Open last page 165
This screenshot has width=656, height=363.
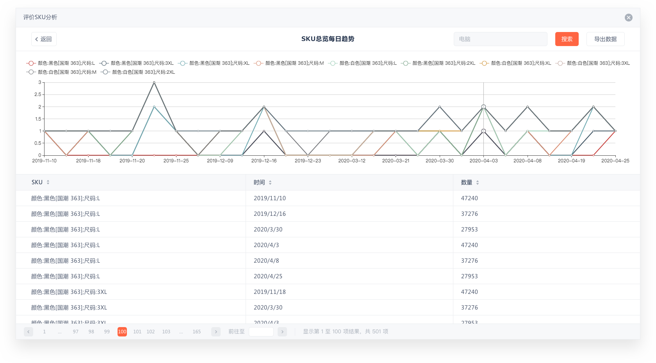click(x=196, y=332)
